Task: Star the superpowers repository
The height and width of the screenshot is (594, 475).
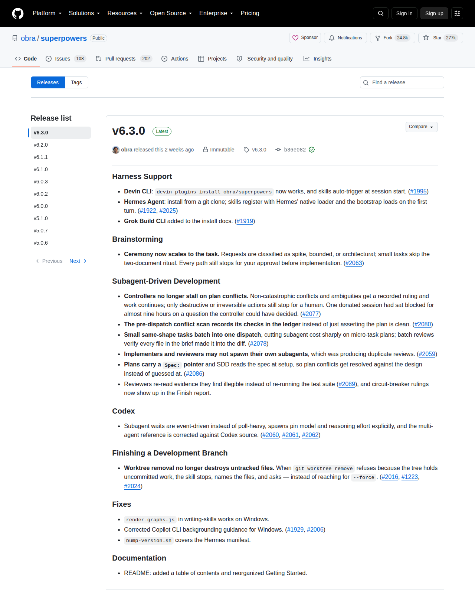Action: [x=440, y=38]
